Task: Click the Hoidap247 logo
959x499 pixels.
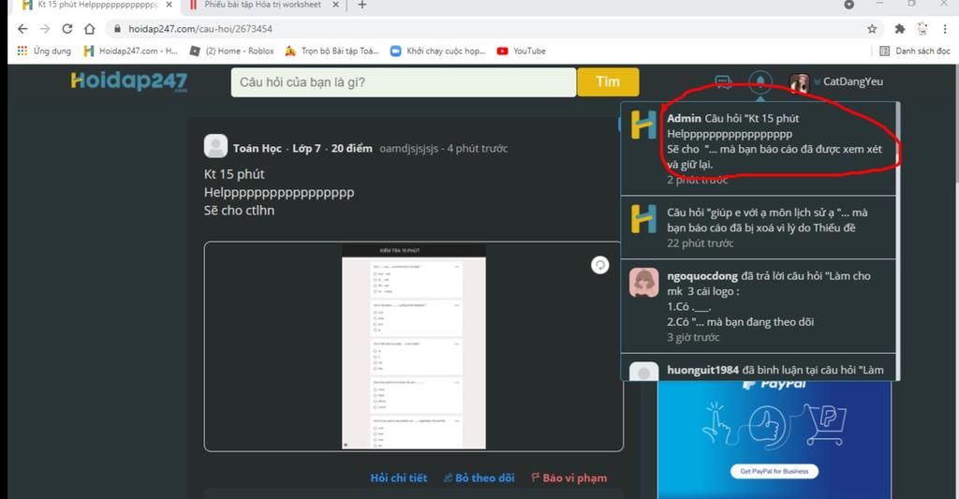Action: click(129, 81)
